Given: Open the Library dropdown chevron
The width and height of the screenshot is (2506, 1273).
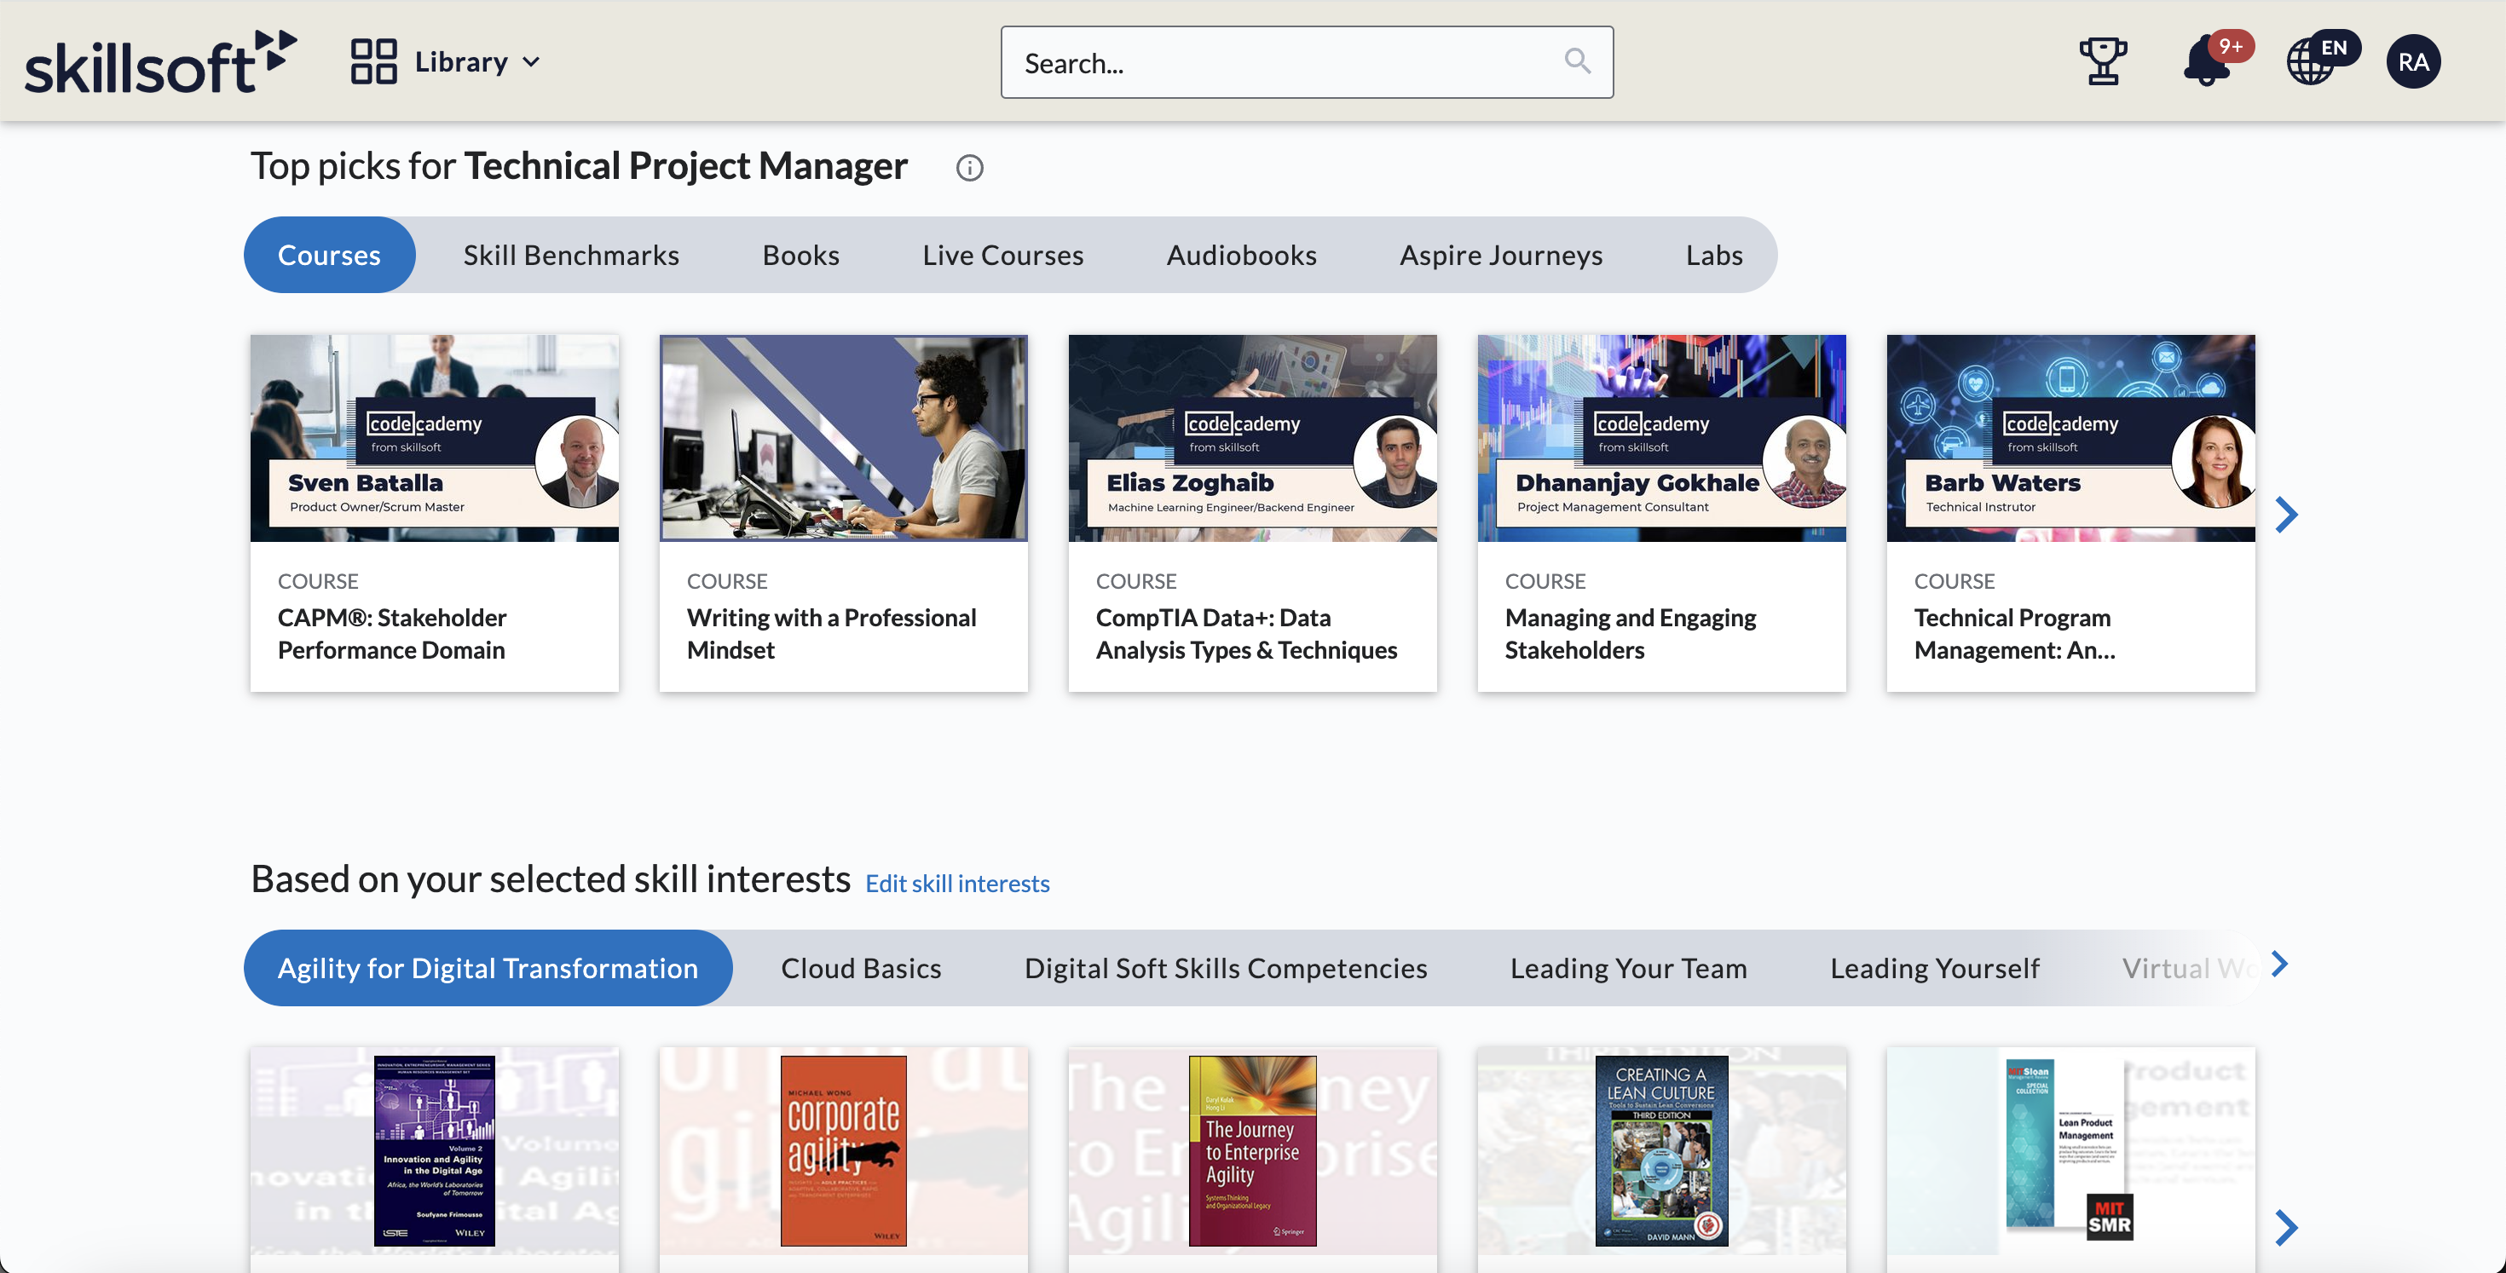Looking at the screenshot, I should (x=531, y=61).
